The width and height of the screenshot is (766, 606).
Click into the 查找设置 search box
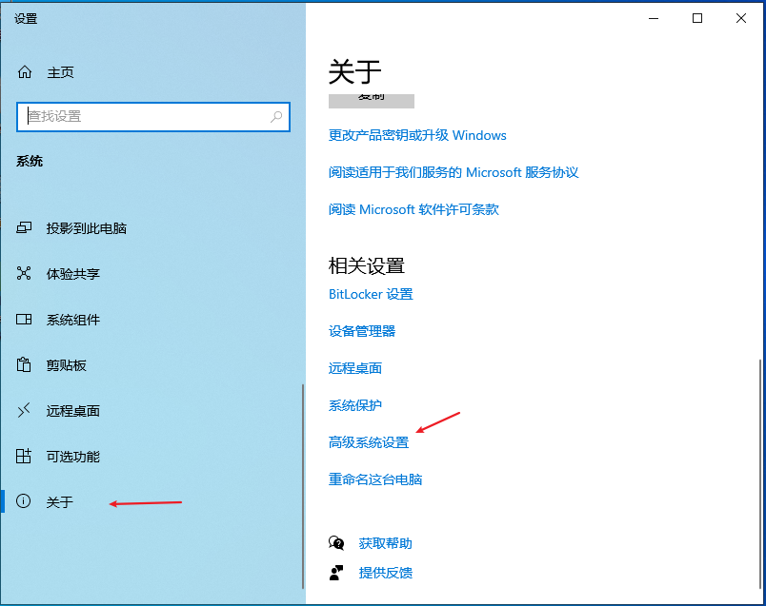pyautogui.click(x=152, y=117)
